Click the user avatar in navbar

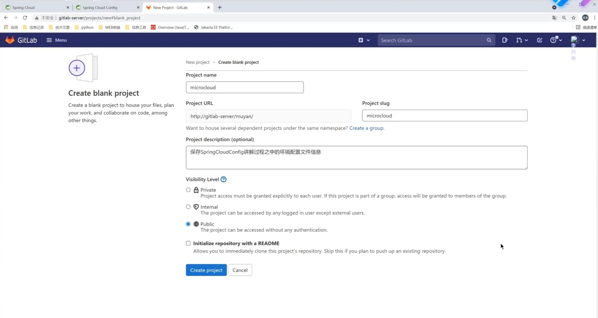(x=575, y=40)
